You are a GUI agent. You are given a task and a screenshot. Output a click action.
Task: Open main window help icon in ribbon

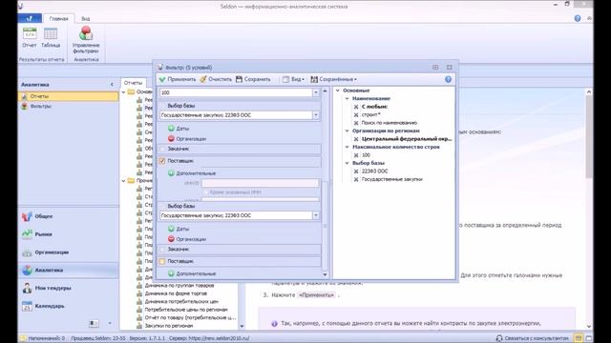pos(578,18)
